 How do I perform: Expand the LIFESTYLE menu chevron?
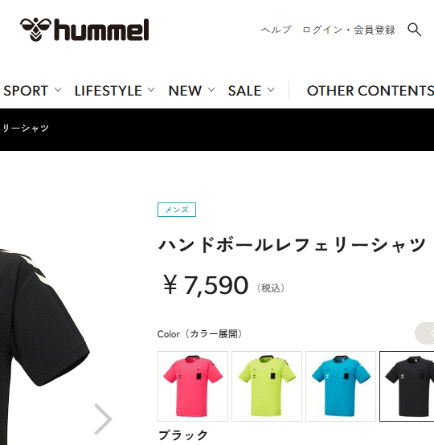151,90
